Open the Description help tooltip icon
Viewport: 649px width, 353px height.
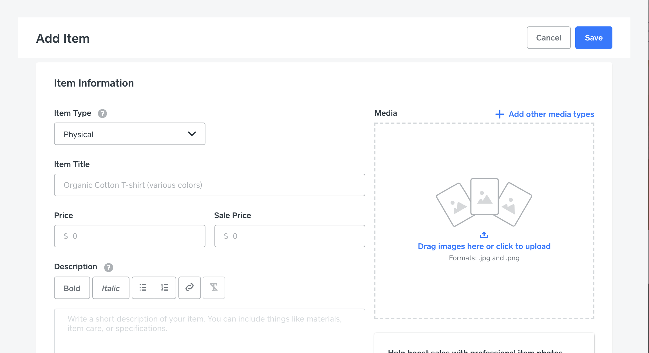109,267
